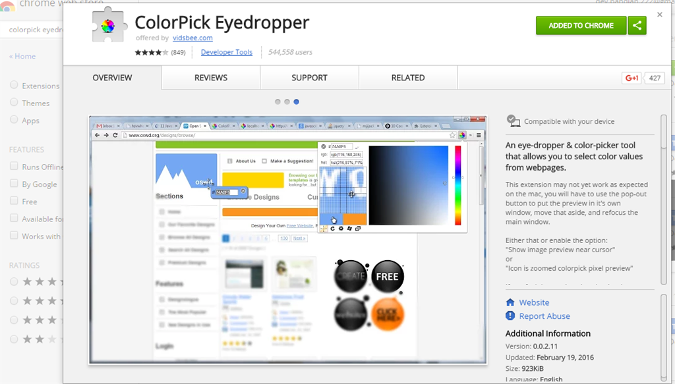Select the Themes radio button
Image resolution: width=675 pixels, height=384 pixels.
14,102
